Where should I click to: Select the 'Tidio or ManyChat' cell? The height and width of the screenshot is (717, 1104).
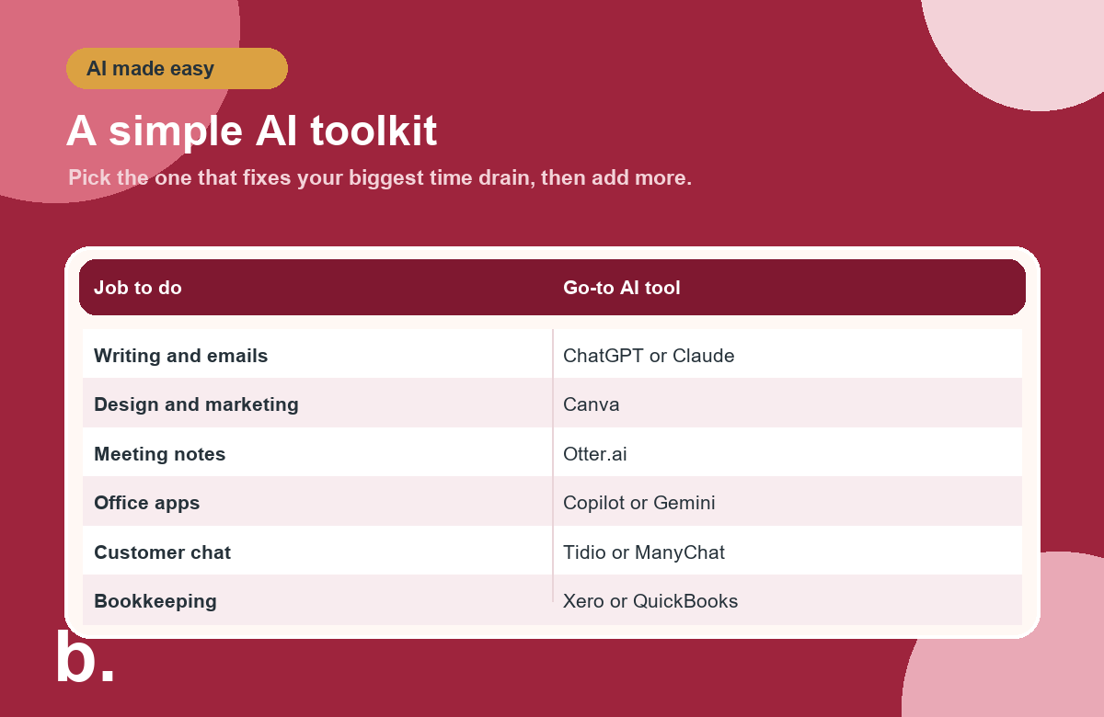pyautogui.click(x=788, y=551)
